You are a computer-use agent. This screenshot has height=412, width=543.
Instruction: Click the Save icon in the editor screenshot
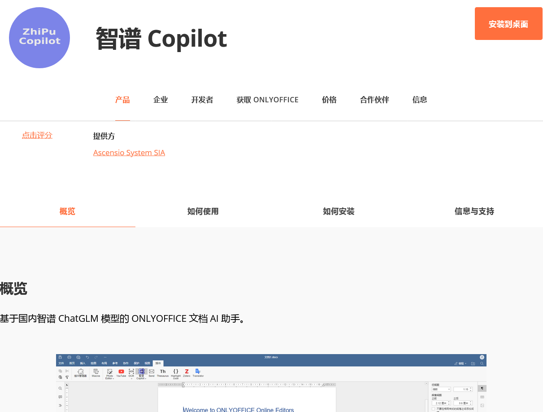(61, 357)
